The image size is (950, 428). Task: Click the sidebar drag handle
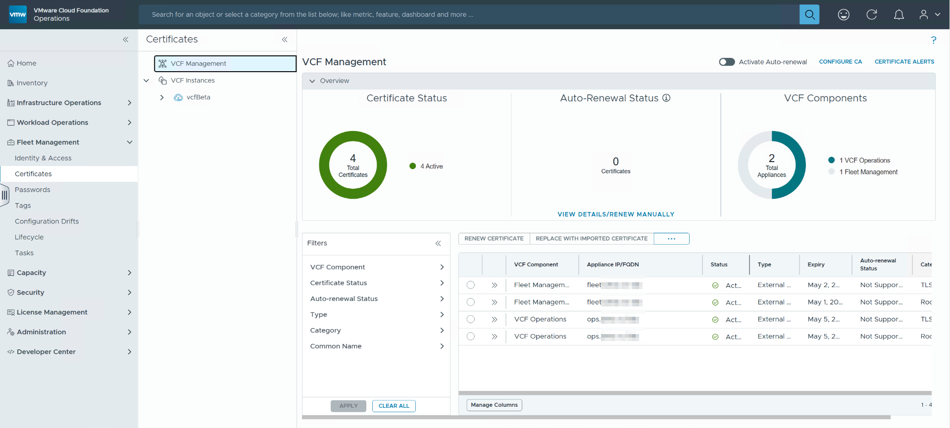point(4,195)
